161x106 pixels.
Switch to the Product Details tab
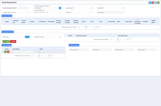[7, 16]
